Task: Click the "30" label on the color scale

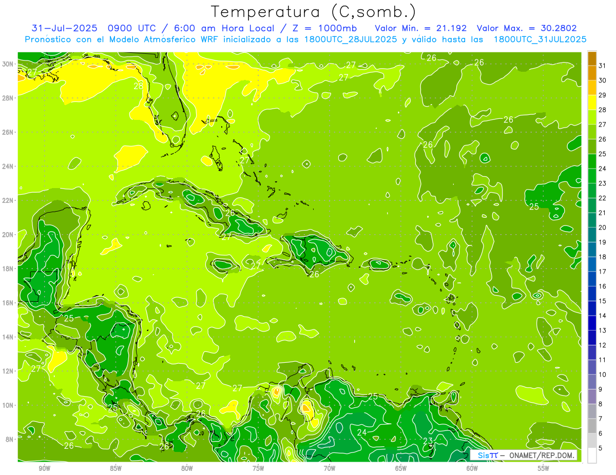Action: pos(603,80)
